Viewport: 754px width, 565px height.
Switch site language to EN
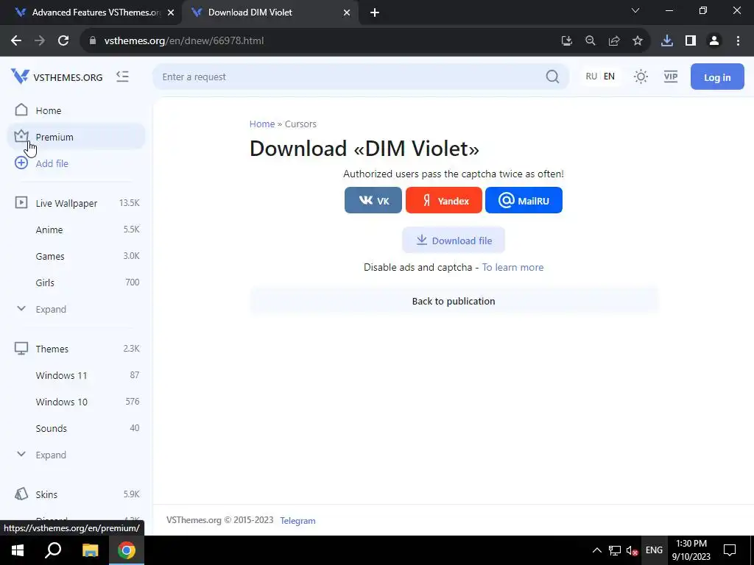click(x=609, y=77)
